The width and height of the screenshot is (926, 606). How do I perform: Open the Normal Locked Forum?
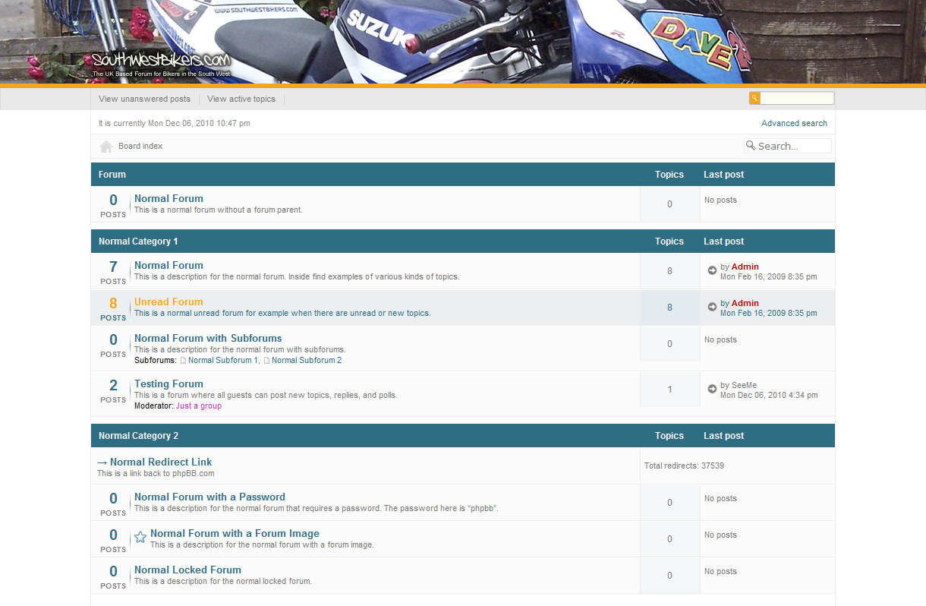point(187,570)
